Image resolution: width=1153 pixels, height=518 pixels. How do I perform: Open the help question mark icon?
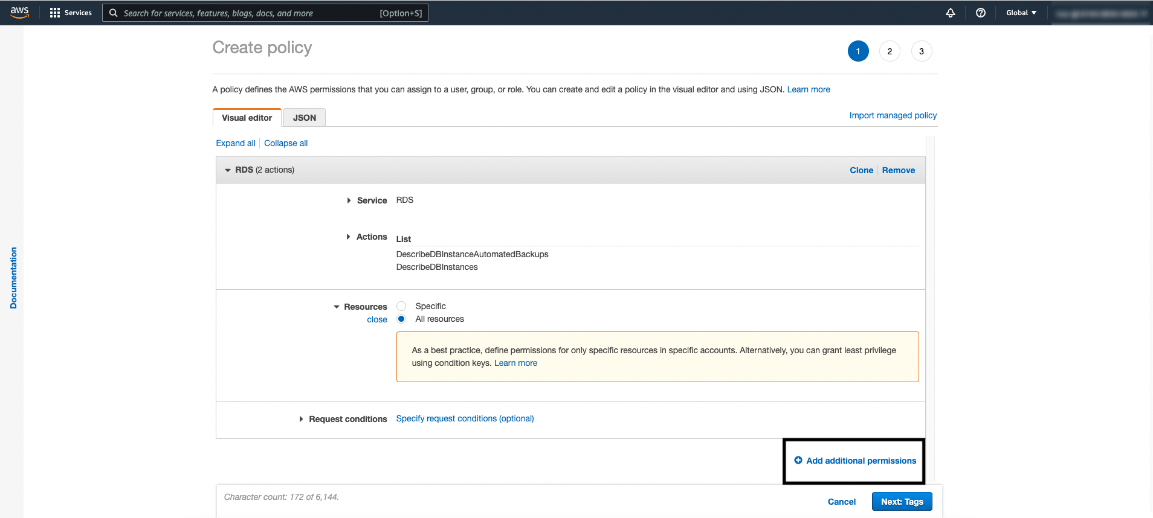[x=981, y=13]
